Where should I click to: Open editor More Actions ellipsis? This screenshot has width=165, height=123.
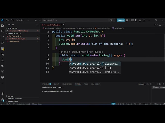point(163,25)
